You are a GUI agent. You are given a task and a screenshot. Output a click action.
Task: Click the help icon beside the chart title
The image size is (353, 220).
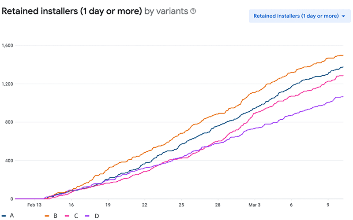pos(193,11)
